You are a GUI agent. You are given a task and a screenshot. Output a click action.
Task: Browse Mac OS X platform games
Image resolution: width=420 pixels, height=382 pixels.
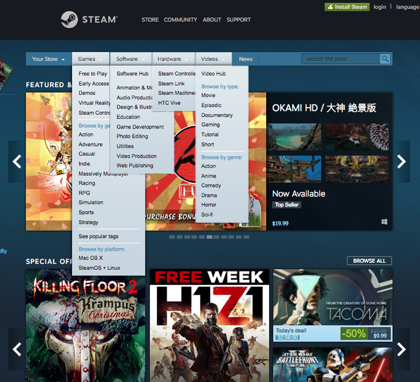coord(91,258)
